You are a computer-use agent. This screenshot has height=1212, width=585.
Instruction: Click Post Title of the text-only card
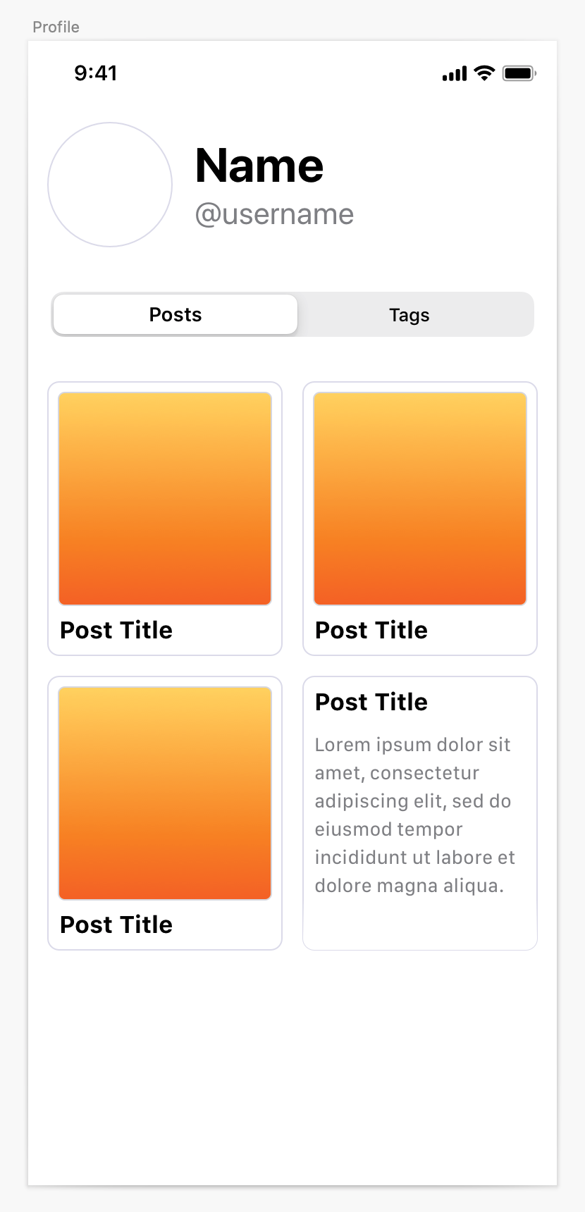[x=371, y=702]
